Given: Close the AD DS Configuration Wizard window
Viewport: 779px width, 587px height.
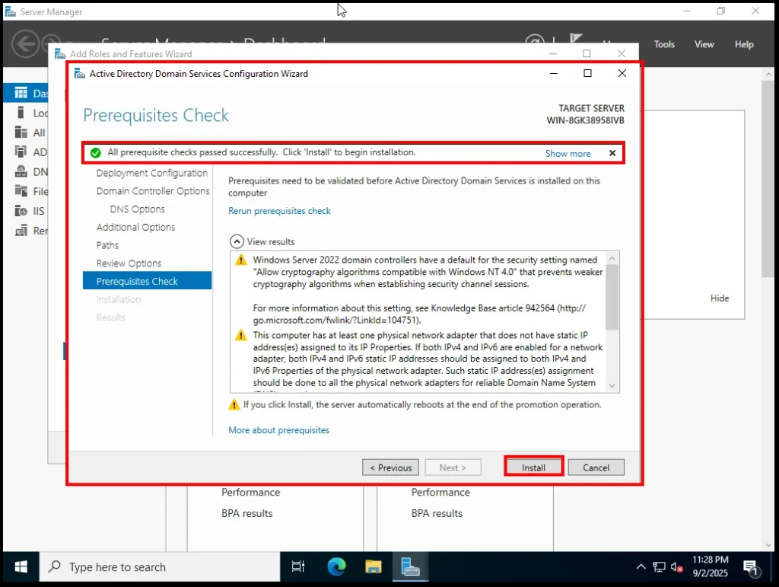Looking at the screenshot, I should point(622,74).
